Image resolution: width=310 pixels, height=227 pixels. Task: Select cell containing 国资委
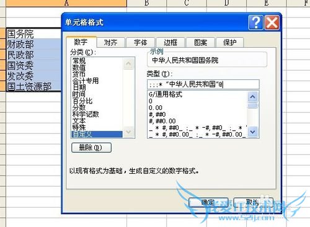pos(33,65)
